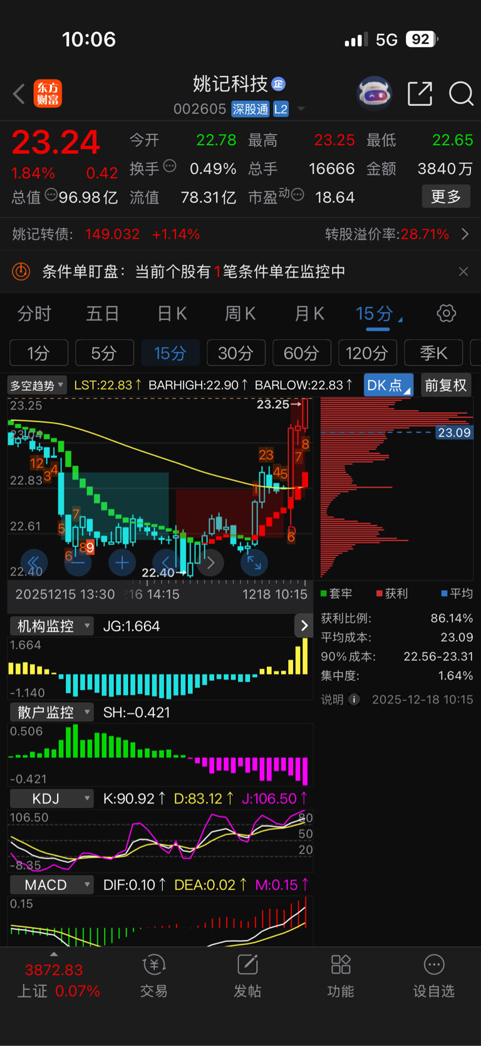Select the 60分 period option

302,353
